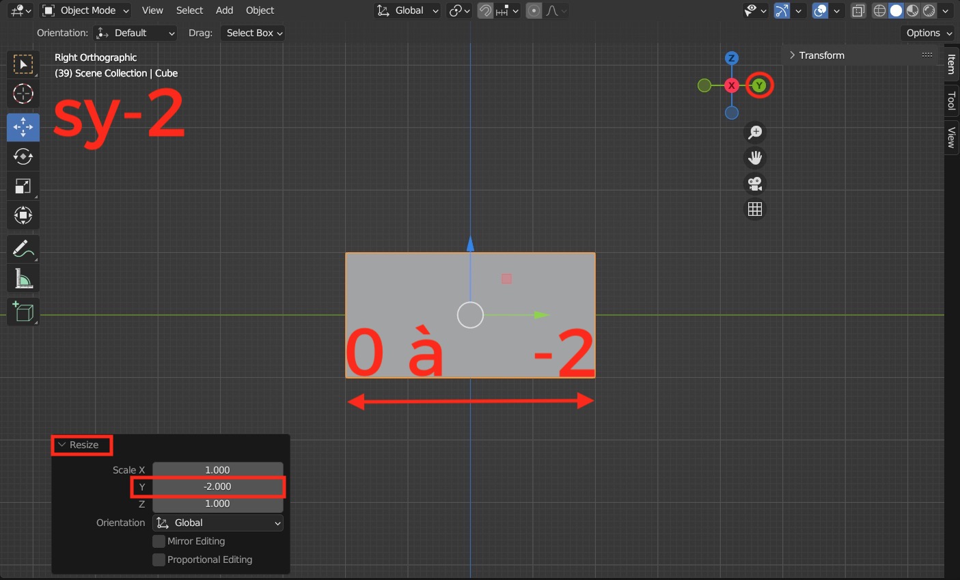Click the Scale Y value field
This screenshot has height=580, width=960.
pos(218,486)
